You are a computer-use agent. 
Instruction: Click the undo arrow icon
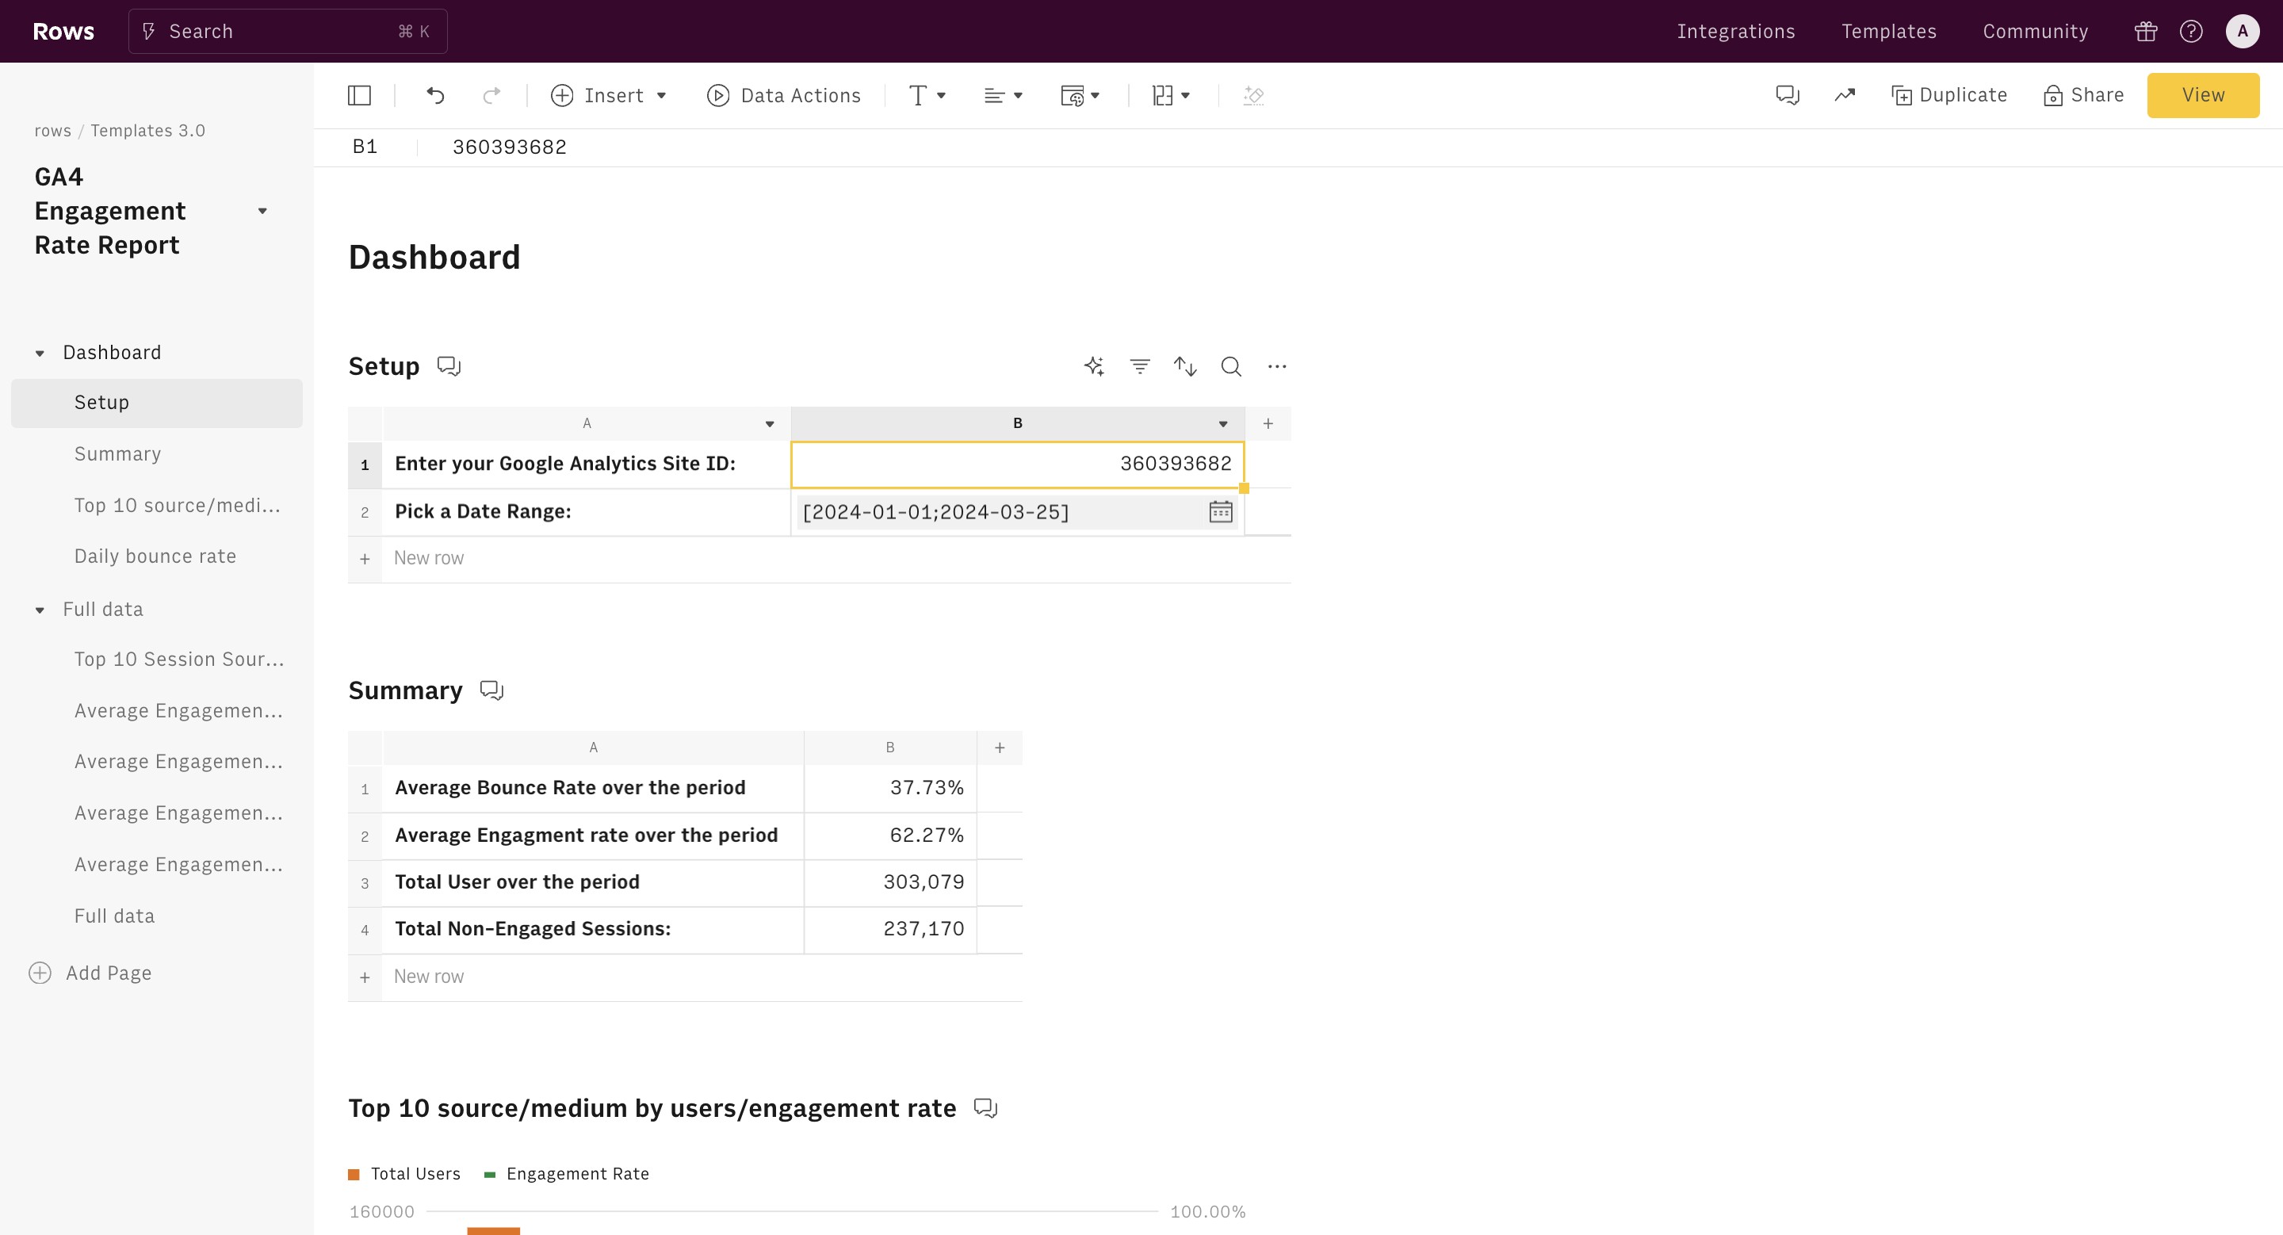435,96
